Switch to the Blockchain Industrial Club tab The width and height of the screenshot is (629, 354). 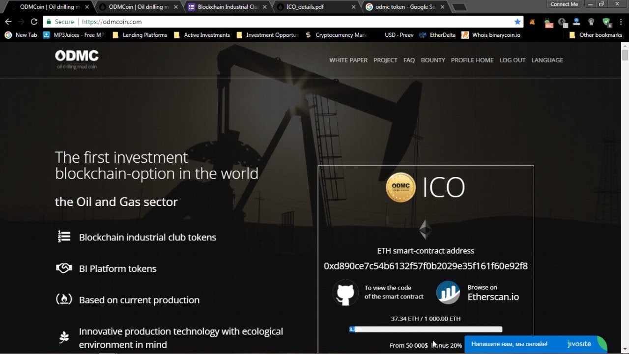[x=228, y=7]
